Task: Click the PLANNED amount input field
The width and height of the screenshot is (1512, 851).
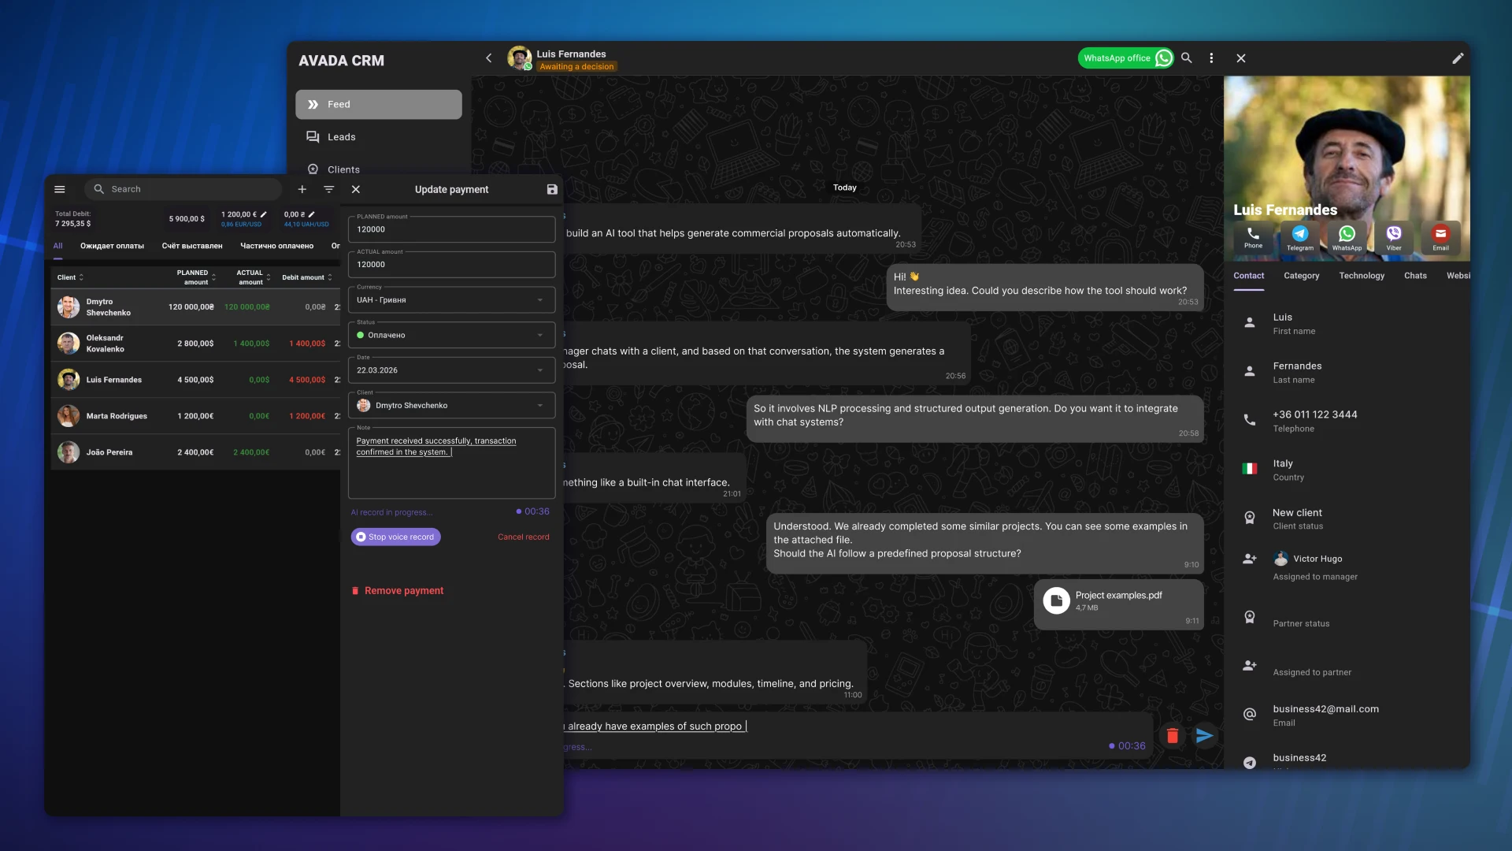Action: (x=451, y=230)
